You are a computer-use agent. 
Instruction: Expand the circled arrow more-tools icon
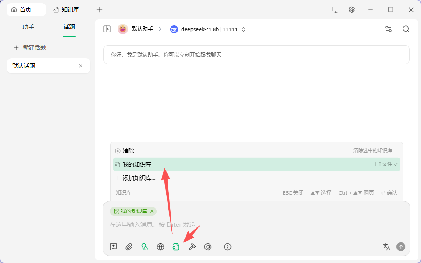(227, 247)
